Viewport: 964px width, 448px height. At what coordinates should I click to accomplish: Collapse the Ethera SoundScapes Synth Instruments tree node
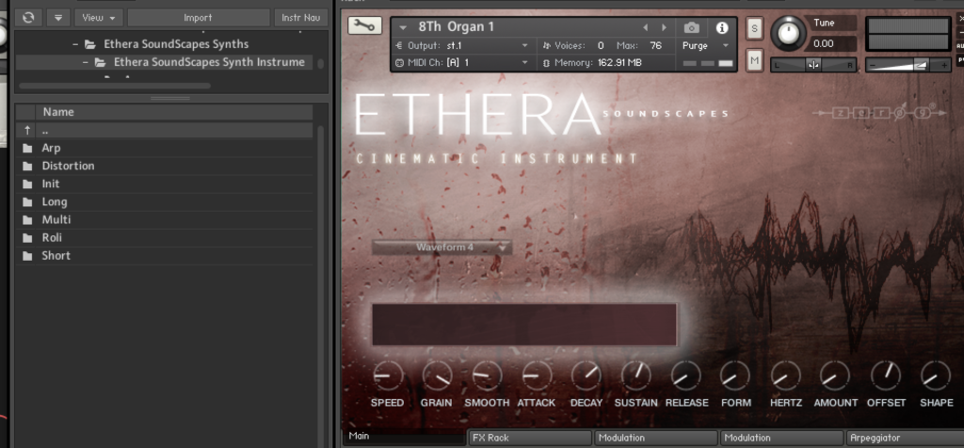click(86, 62)
